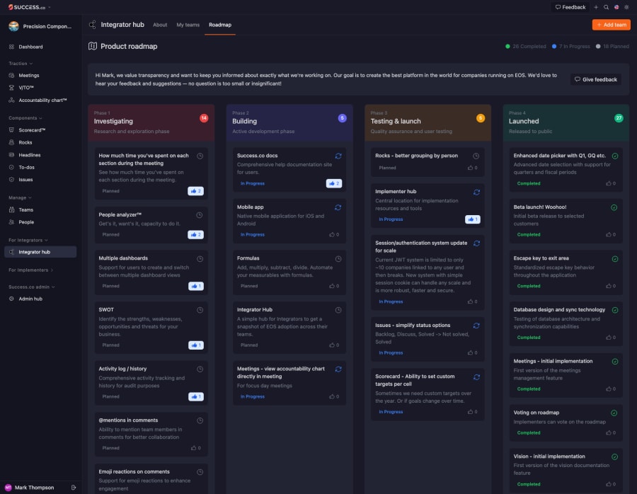The image size is (637, 494).
Task: Open Scorecard custom targets per cell card
Action: pos(427,394)
